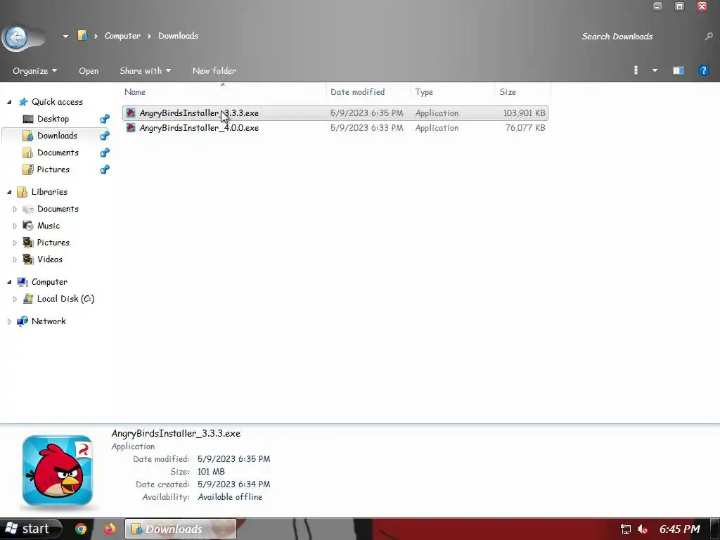Screen dimensions: 720x540
Task: Toggle the preview pane icon
Action: point(679,70)
